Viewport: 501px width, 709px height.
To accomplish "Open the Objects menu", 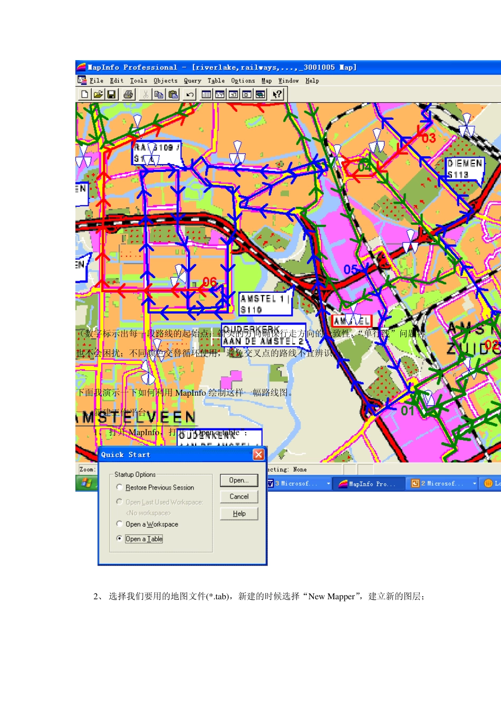I will tap(166, 81).
